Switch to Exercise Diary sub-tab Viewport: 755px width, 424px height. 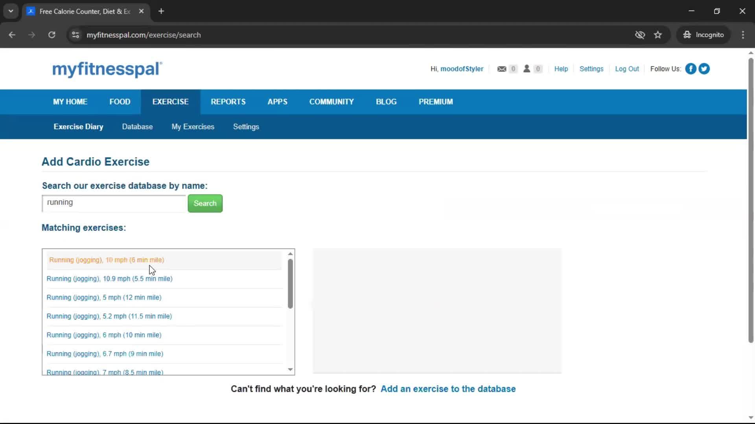[78, 127]
